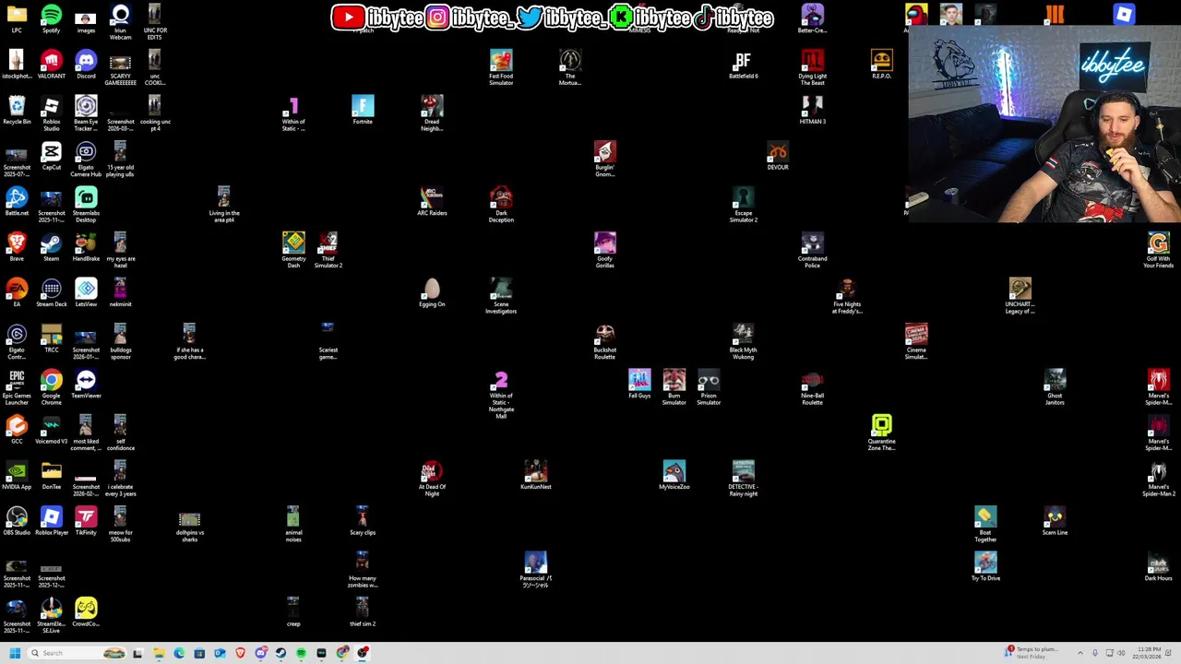Screen dimensions: 1181x664
Task: Open the Battle.net desktop shortcut
Action: coord(17,203)
